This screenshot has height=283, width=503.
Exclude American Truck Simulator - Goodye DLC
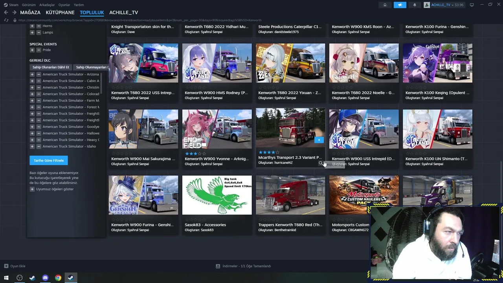pyautogui.click(x=39, y=127)
